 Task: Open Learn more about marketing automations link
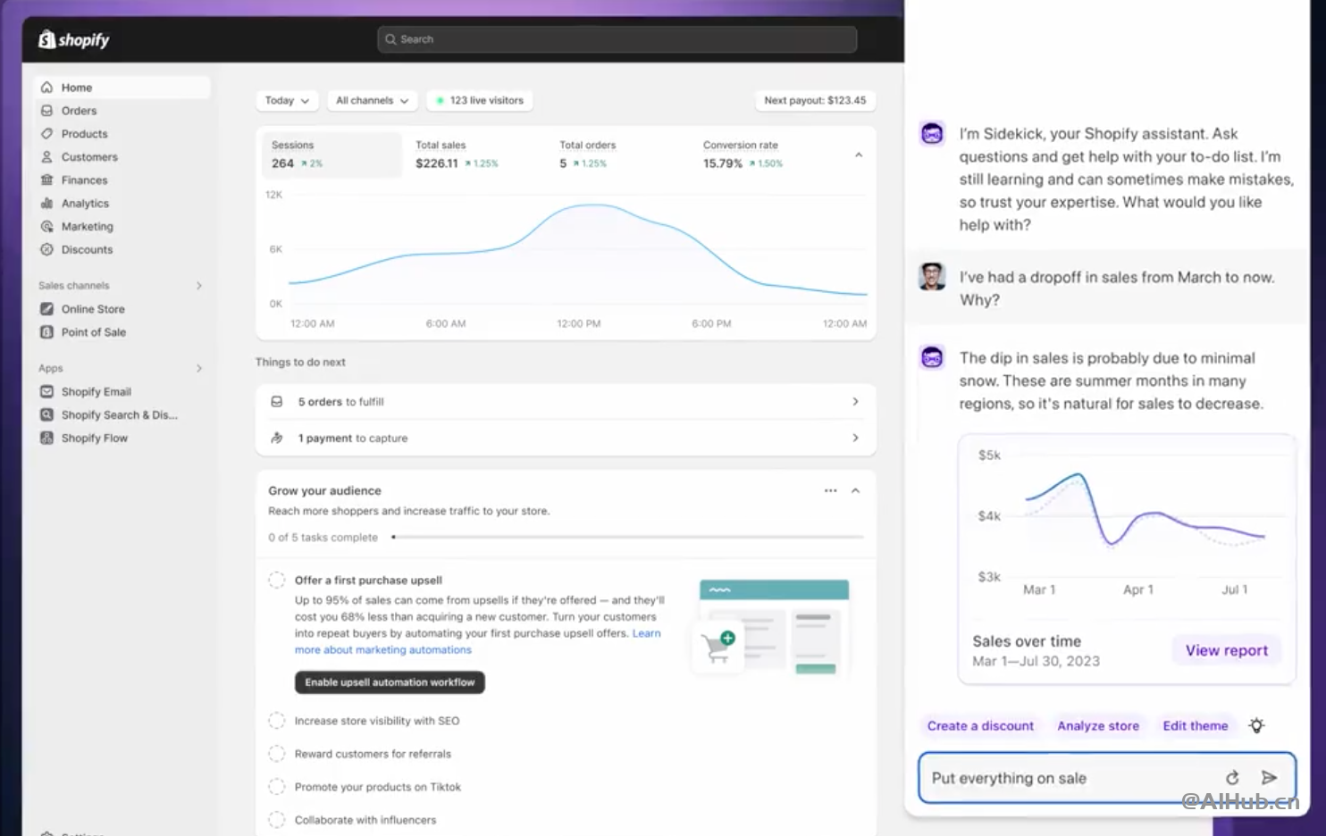pos(382,650)
